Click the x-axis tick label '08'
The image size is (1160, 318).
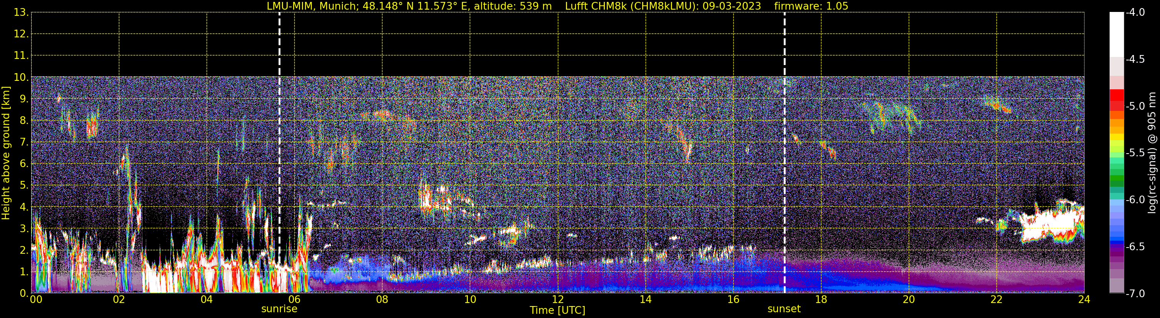click(x=382, y=300)
